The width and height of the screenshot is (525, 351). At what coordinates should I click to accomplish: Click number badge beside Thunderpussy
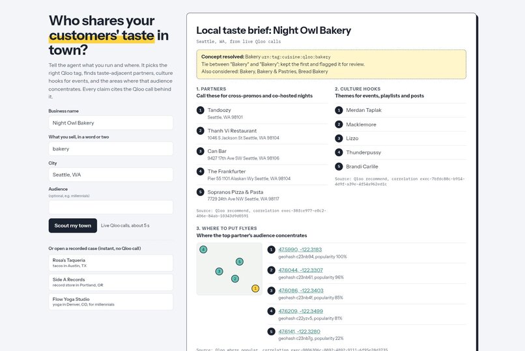tap(339, 152)
